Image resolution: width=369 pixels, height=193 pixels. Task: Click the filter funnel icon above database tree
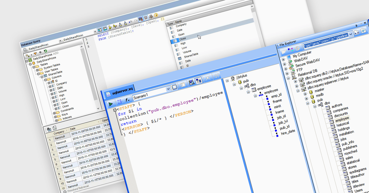(35, 53)
